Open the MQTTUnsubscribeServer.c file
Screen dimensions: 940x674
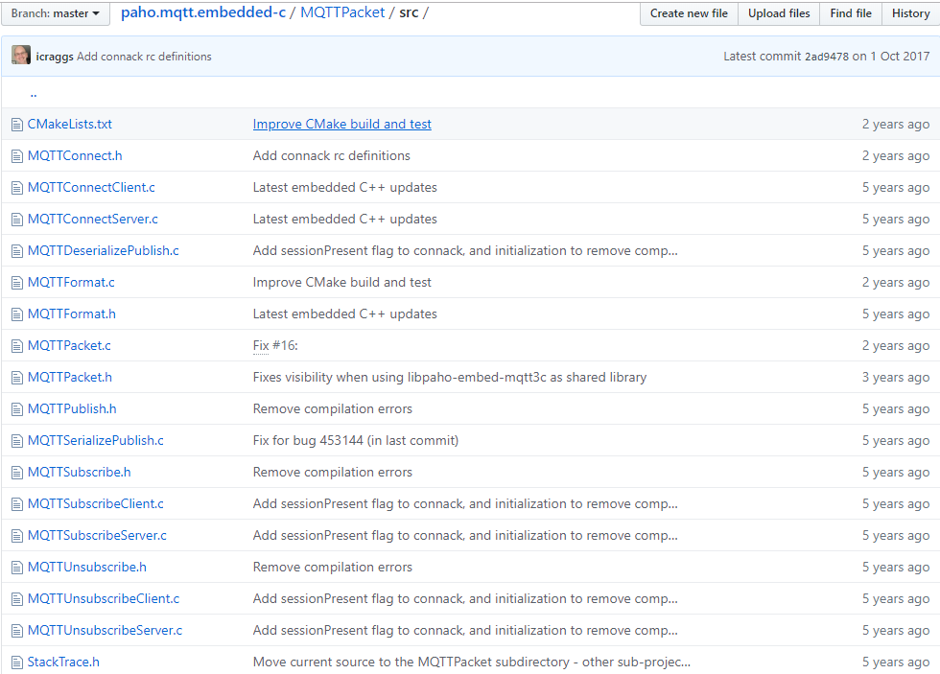(105, 630)
